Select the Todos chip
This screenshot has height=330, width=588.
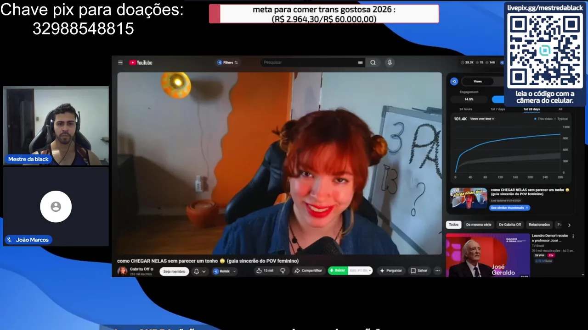[x=453, y=225]
